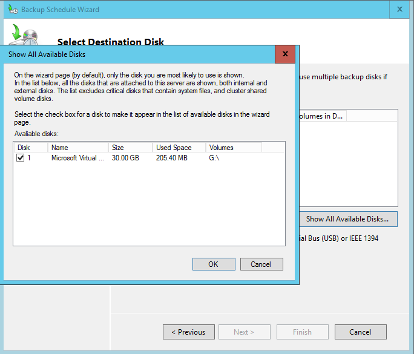
Task: Sort list by Name column header
Action: pyautogui.click(x=77, y=148)
